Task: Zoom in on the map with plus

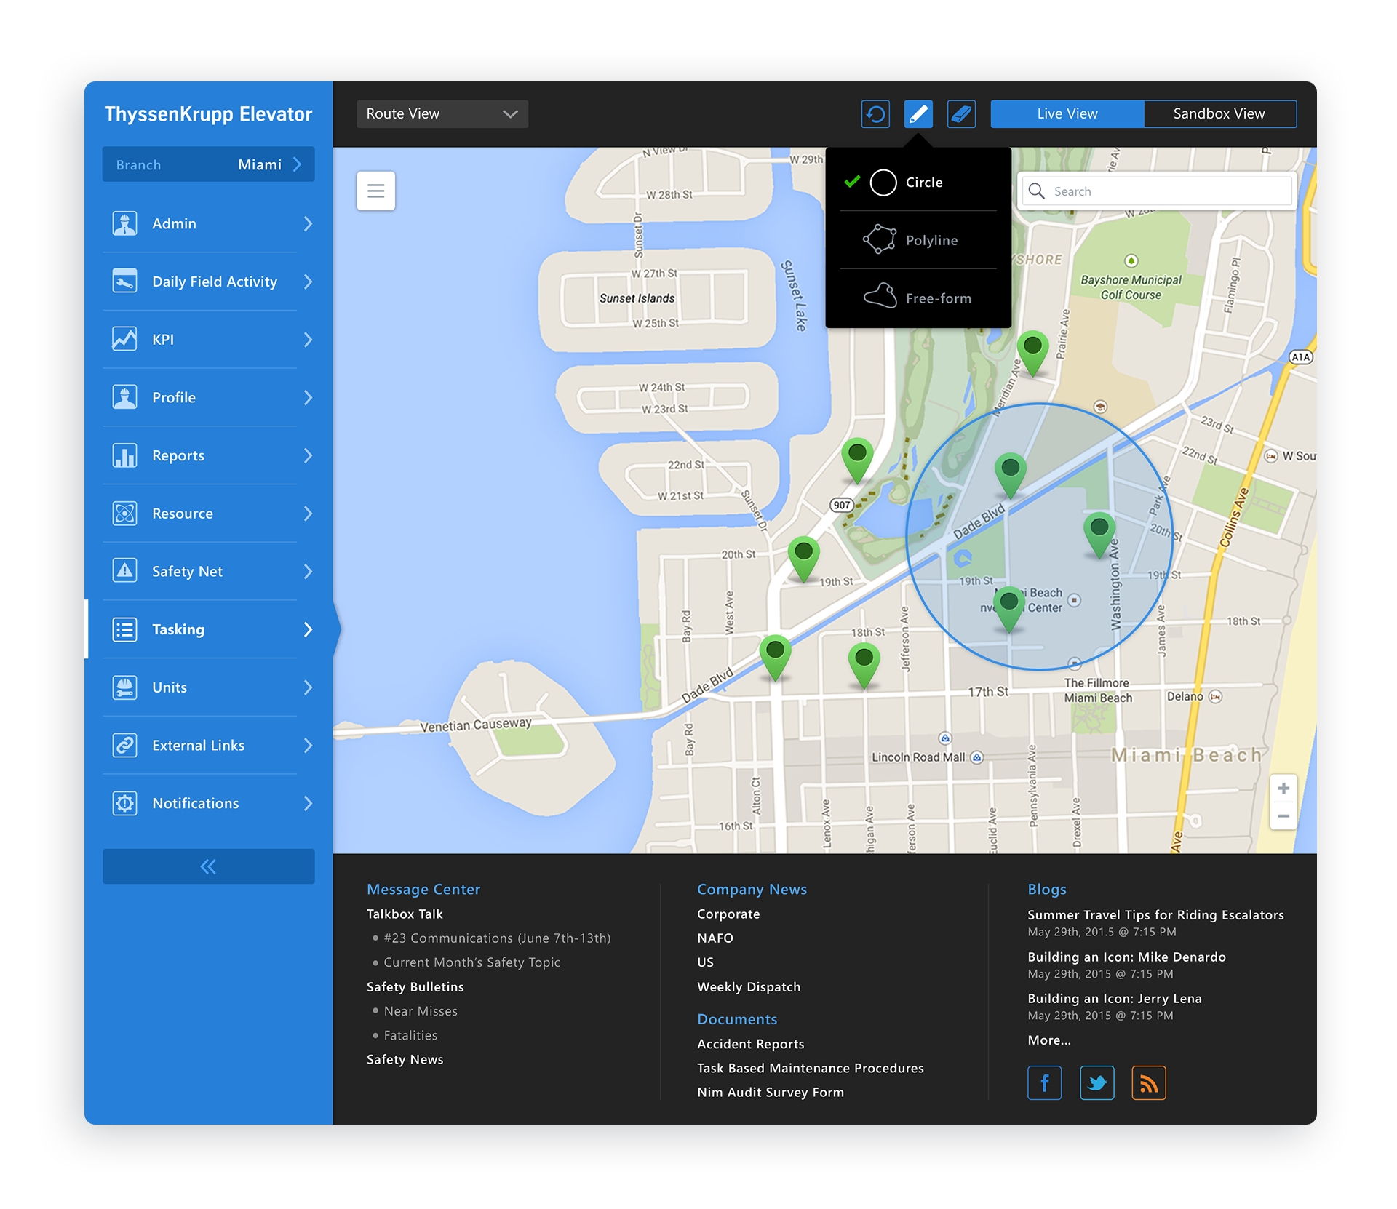Action: pos(1283,789)
